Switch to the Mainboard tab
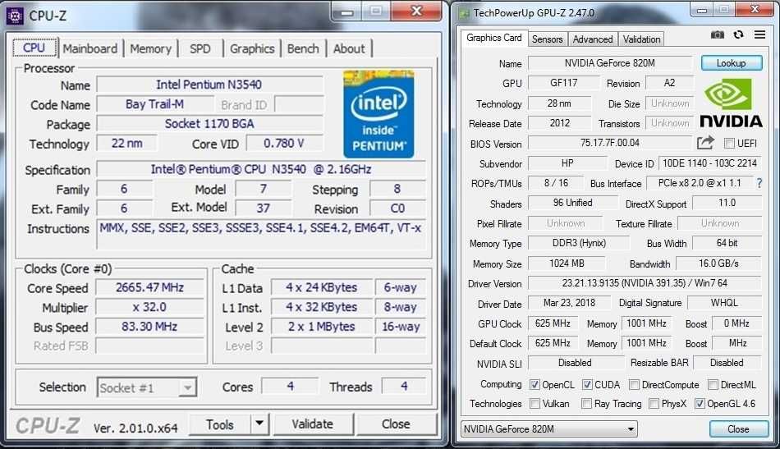This screenshot has height=449, width=780. [90, 48]
